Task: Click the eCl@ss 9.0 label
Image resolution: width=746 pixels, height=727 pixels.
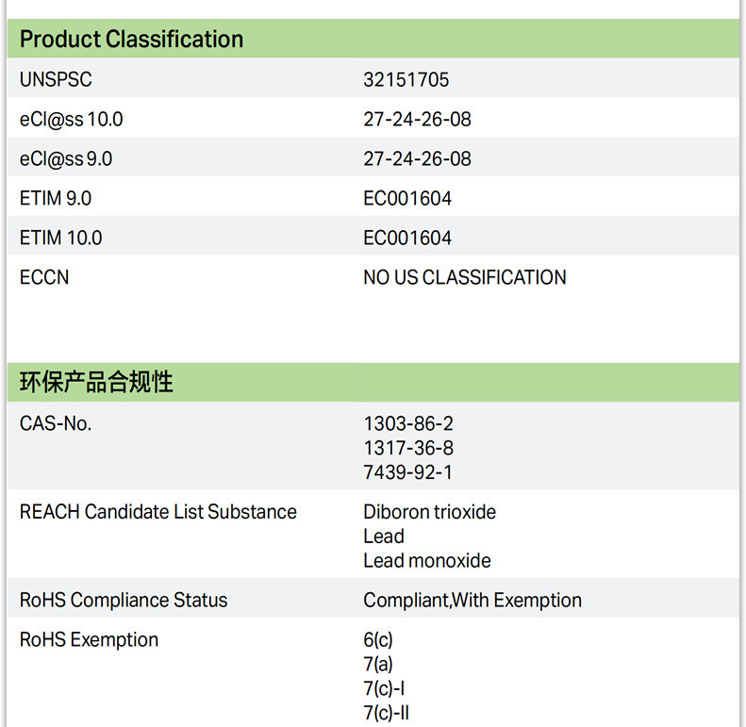Action: [66, 159]
